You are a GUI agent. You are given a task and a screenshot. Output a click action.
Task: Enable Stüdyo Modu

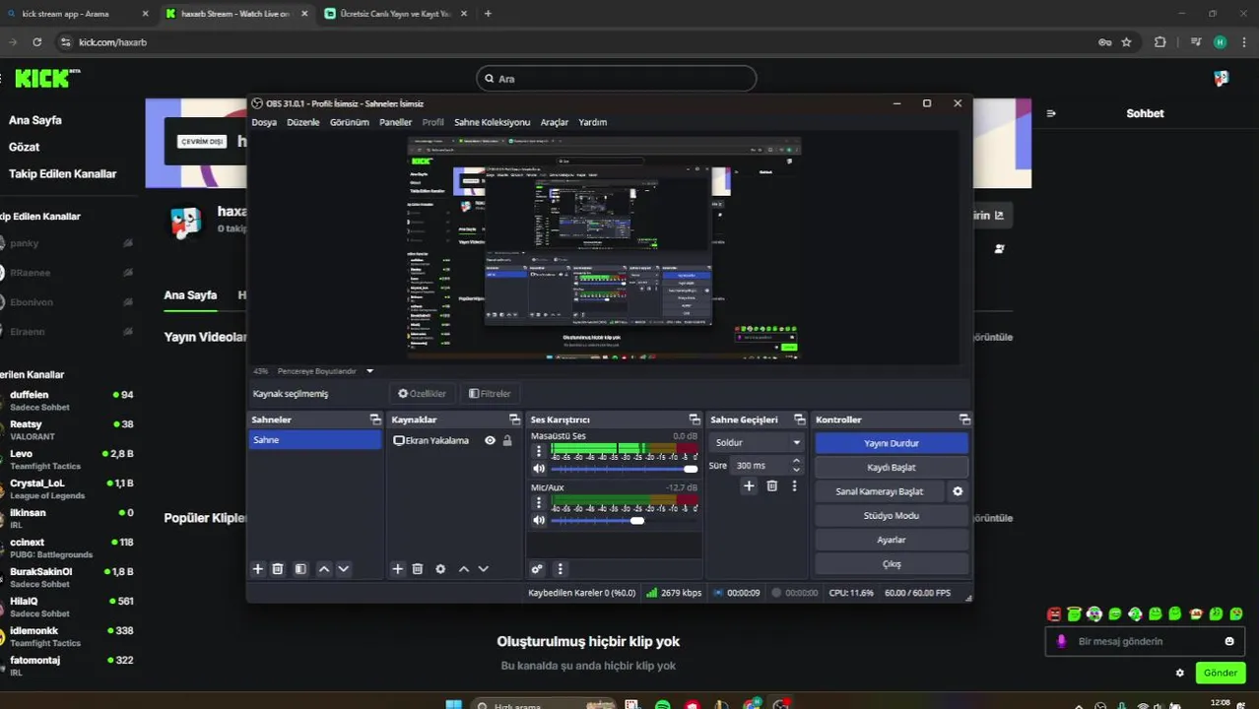coord(892,516)
